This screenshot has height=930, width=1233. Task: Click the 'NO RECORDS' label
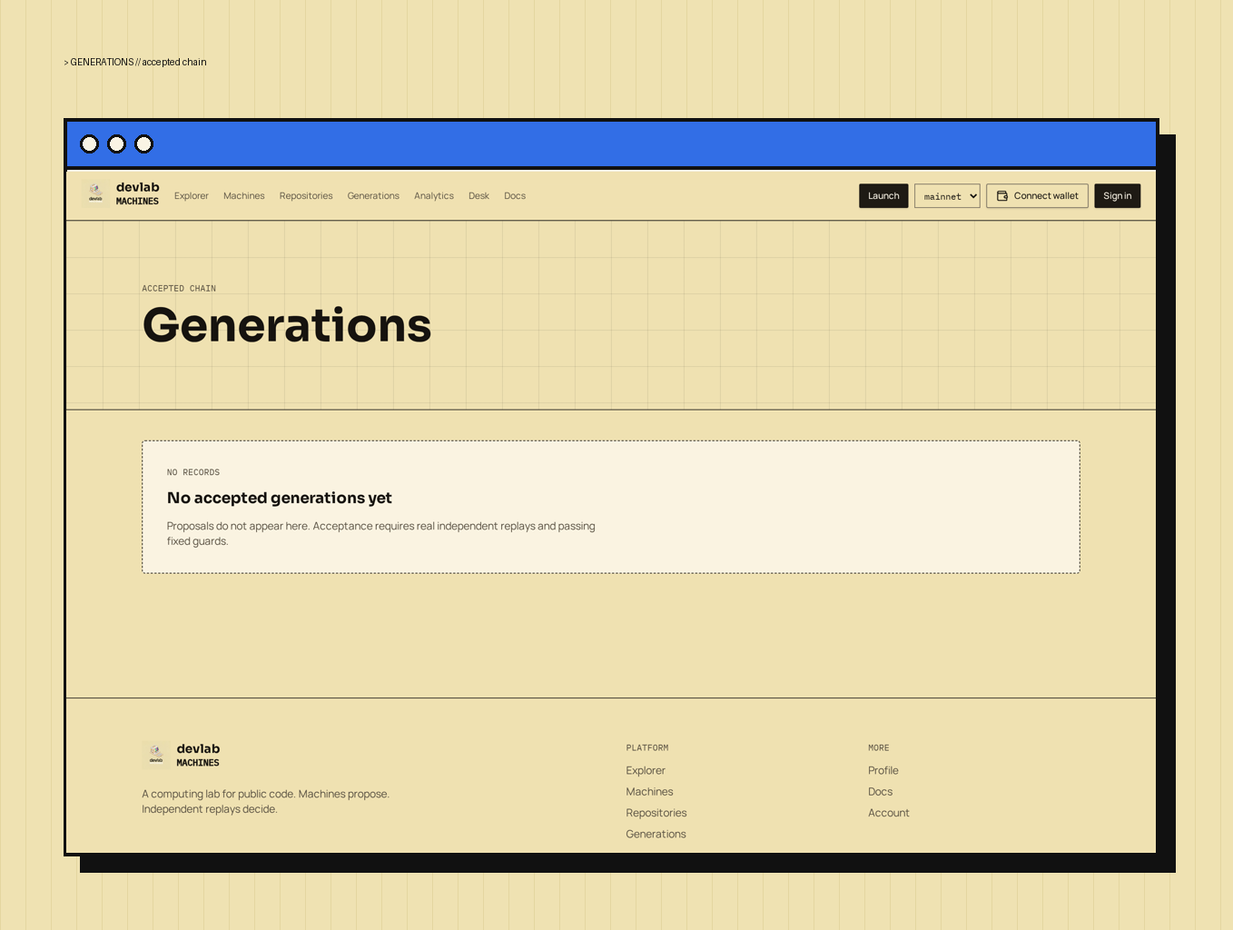click(x=193, y=472)
